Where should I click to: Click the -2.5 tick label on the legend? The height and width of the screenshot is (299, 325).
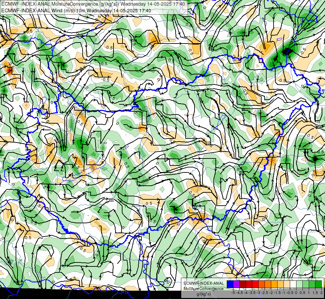coord(264,293)
